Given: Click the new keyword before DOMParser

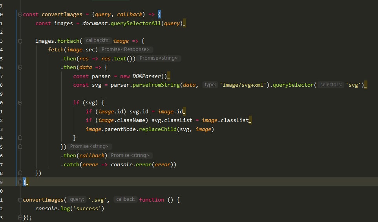Looking at the screenshot, I should [x=125, y=76].
